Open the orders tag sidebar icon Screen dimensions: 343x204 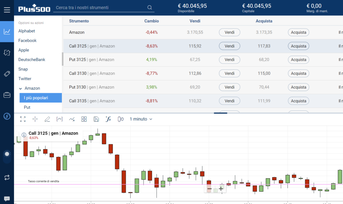pyautogui.click(x=7, y=74)
